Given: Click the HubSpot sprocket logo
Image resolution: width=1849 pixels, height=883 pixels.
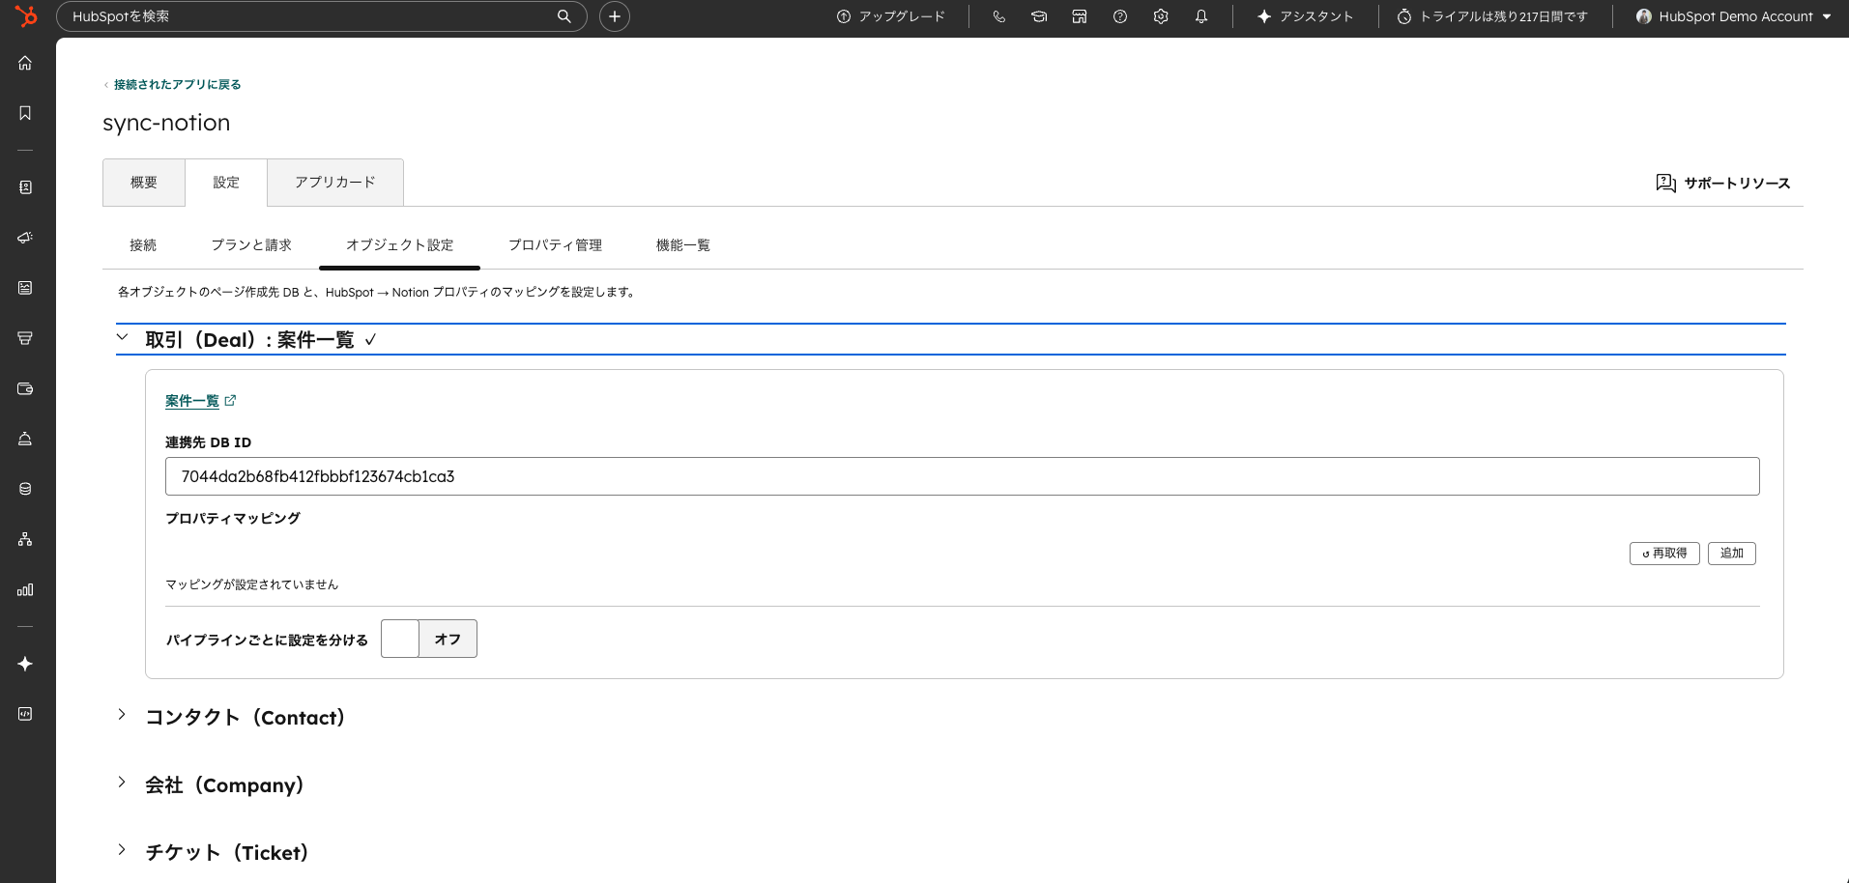Looking at the screenshot, I should pos(26,15).
